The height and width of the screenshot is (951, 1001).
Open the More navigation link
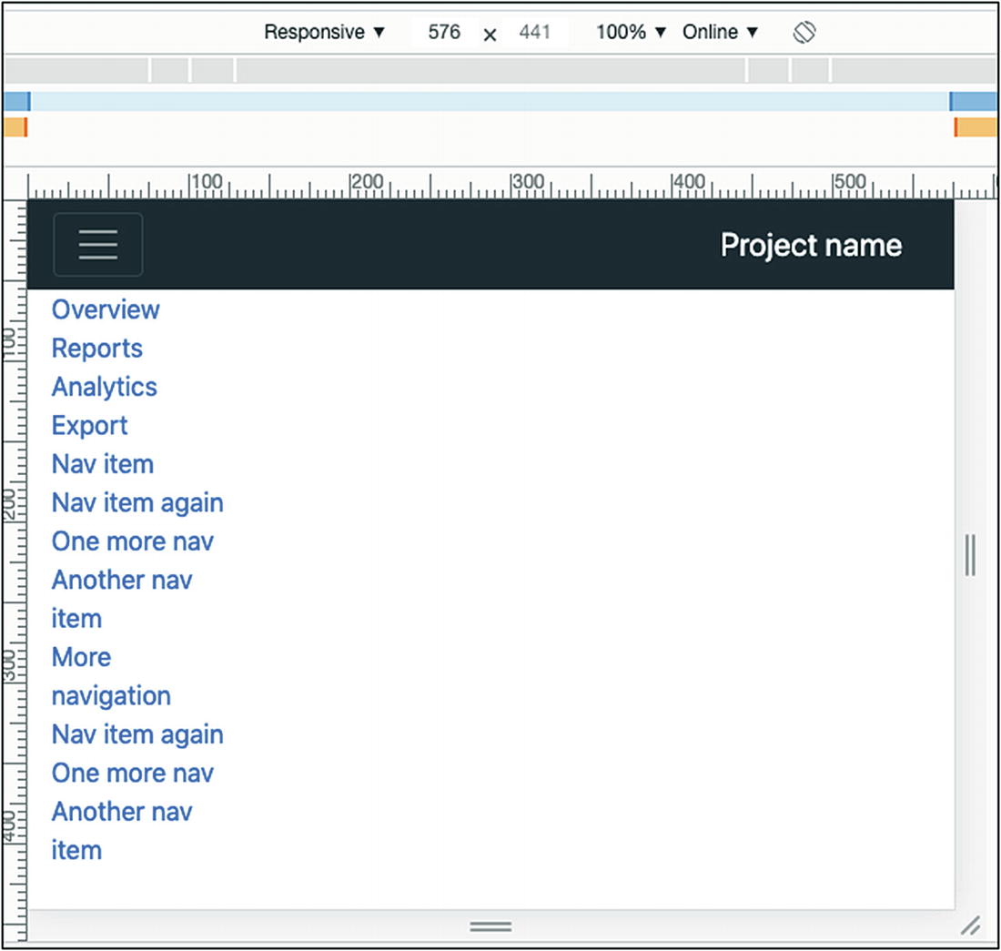tap(110, 677)
